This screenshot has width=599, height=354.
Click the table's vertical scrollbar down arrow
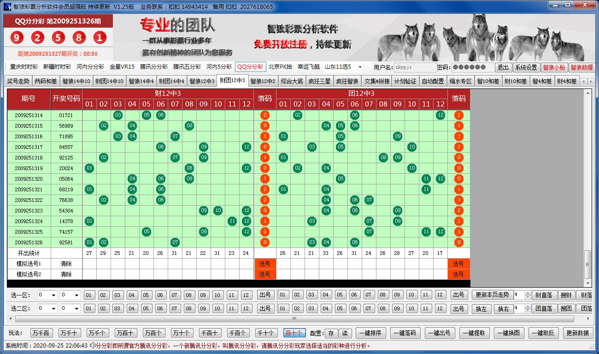pos(587,283)
